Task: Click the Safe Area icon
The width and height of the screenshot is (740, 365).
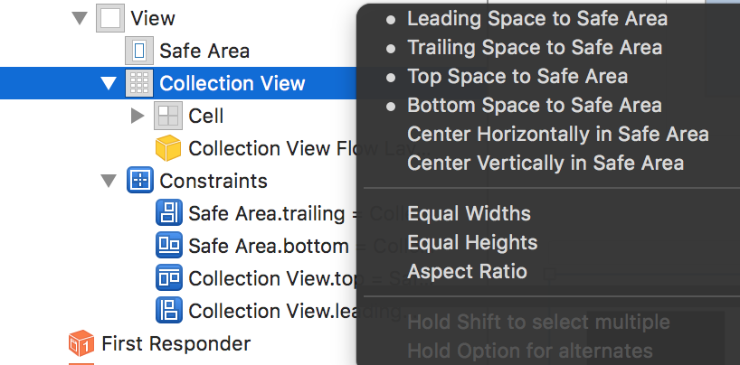Action: click(x=139, y=51)
